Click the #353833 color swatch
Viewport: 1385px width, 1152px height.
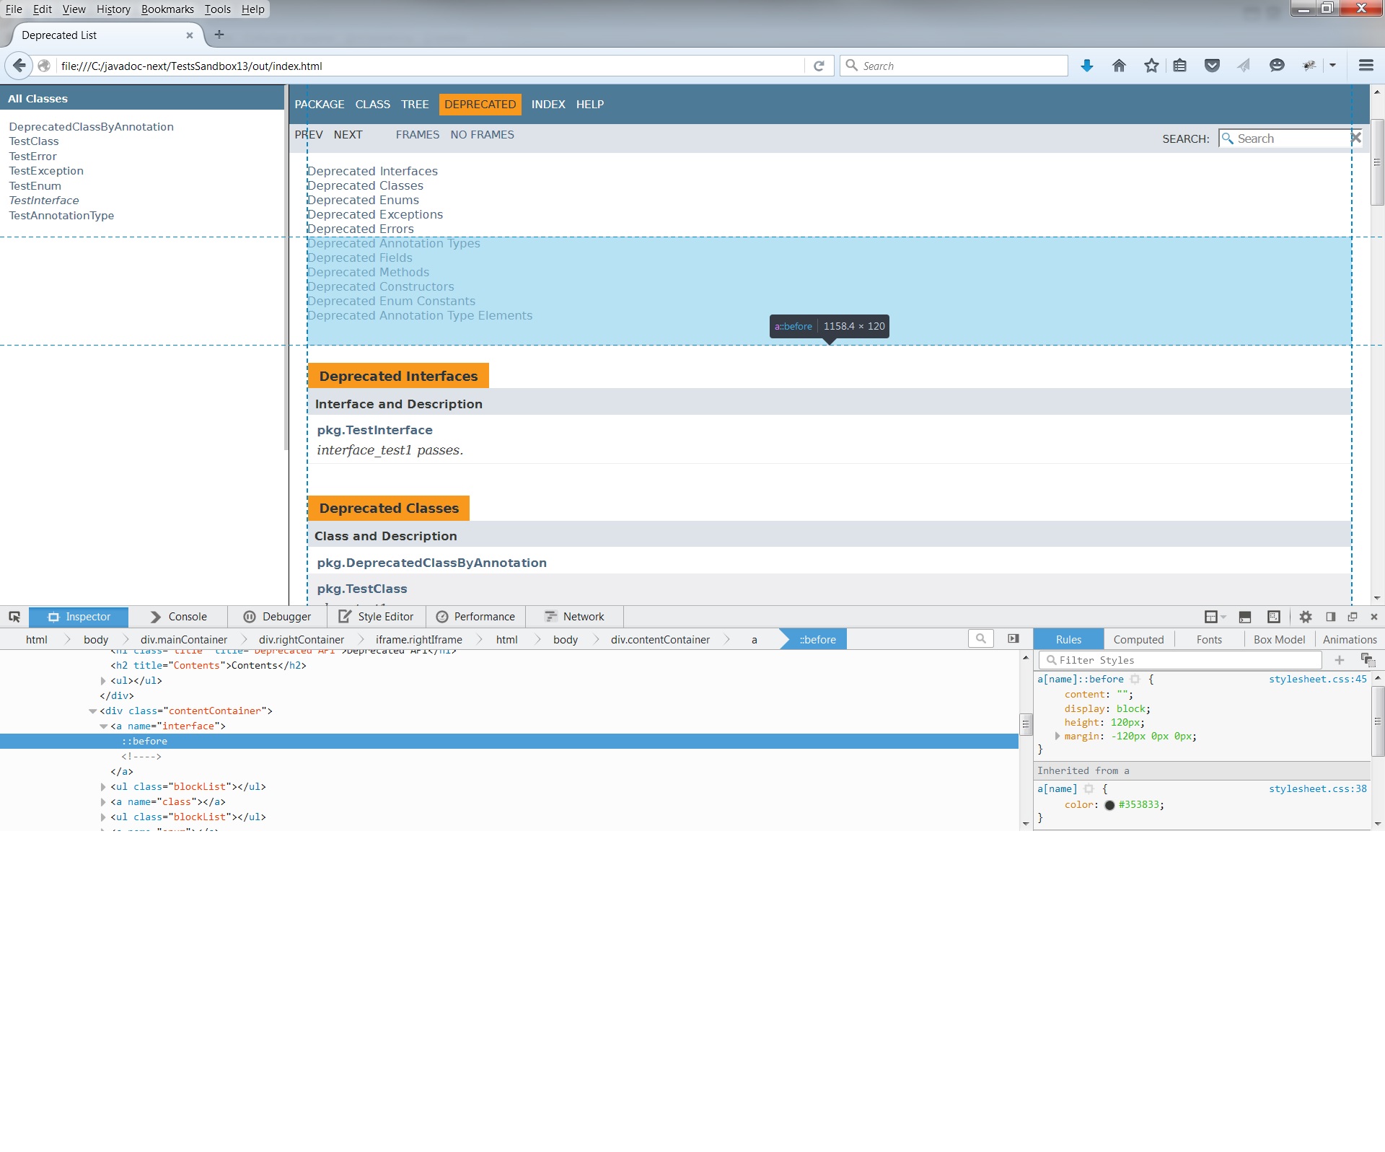tap(1109, 805)
